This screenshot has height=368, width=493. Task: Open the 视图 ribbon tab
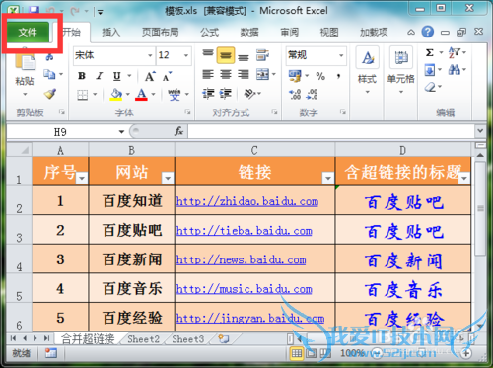point(329,32)
